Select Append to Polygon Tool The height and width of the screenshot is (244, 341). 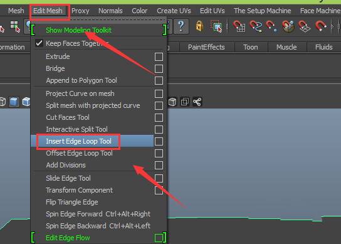[x=81, y=80]
